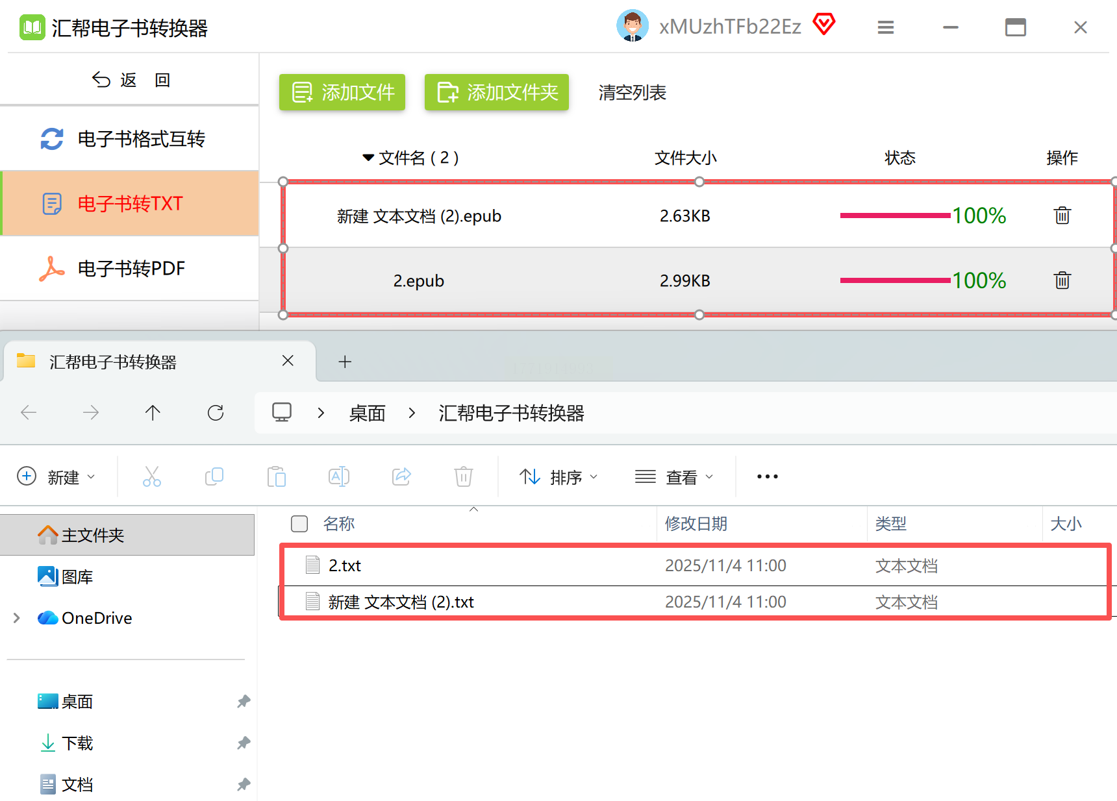Viewport: 1117px width, 801px height.
Task: Refresh the Explorer folder view
Action: click(216, 413)
